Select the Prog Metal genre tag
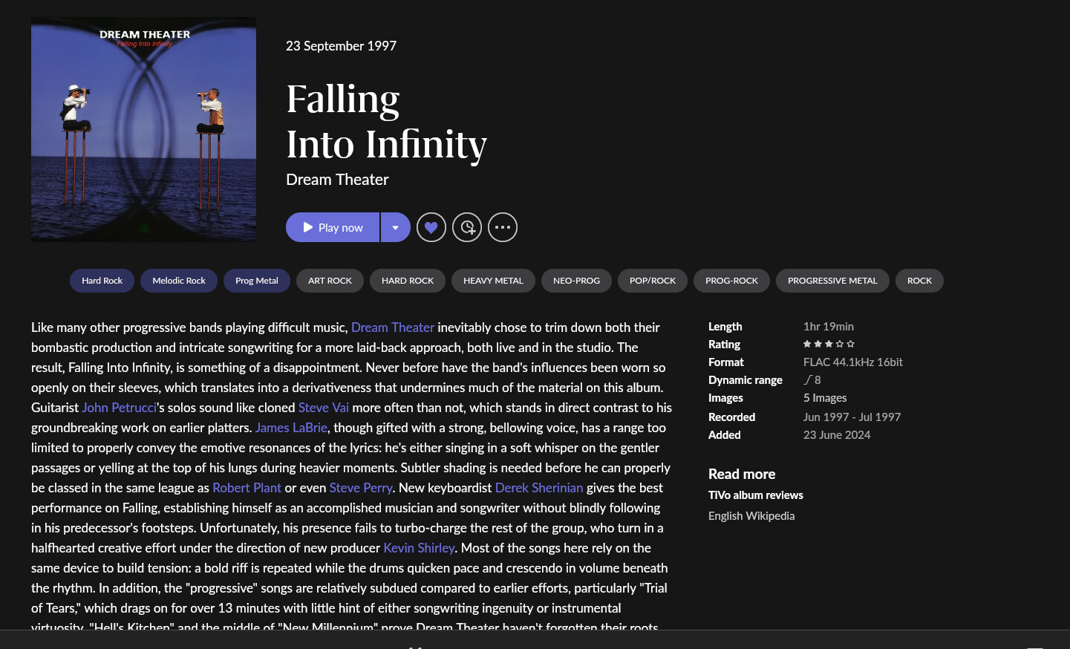 point(257,281)
